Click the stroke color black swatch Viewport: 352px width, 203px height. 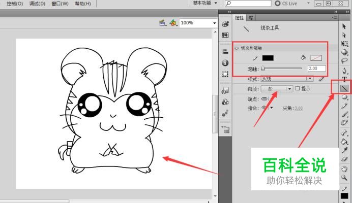coord(268,58)
